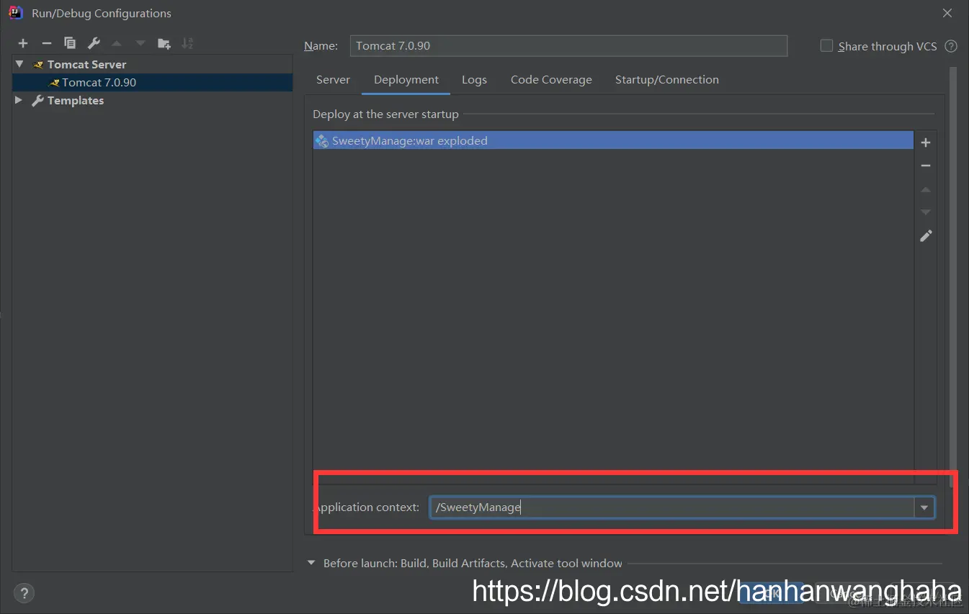Open the Startup/Connection tab
The image size is (969, 614).
point(667,80)
